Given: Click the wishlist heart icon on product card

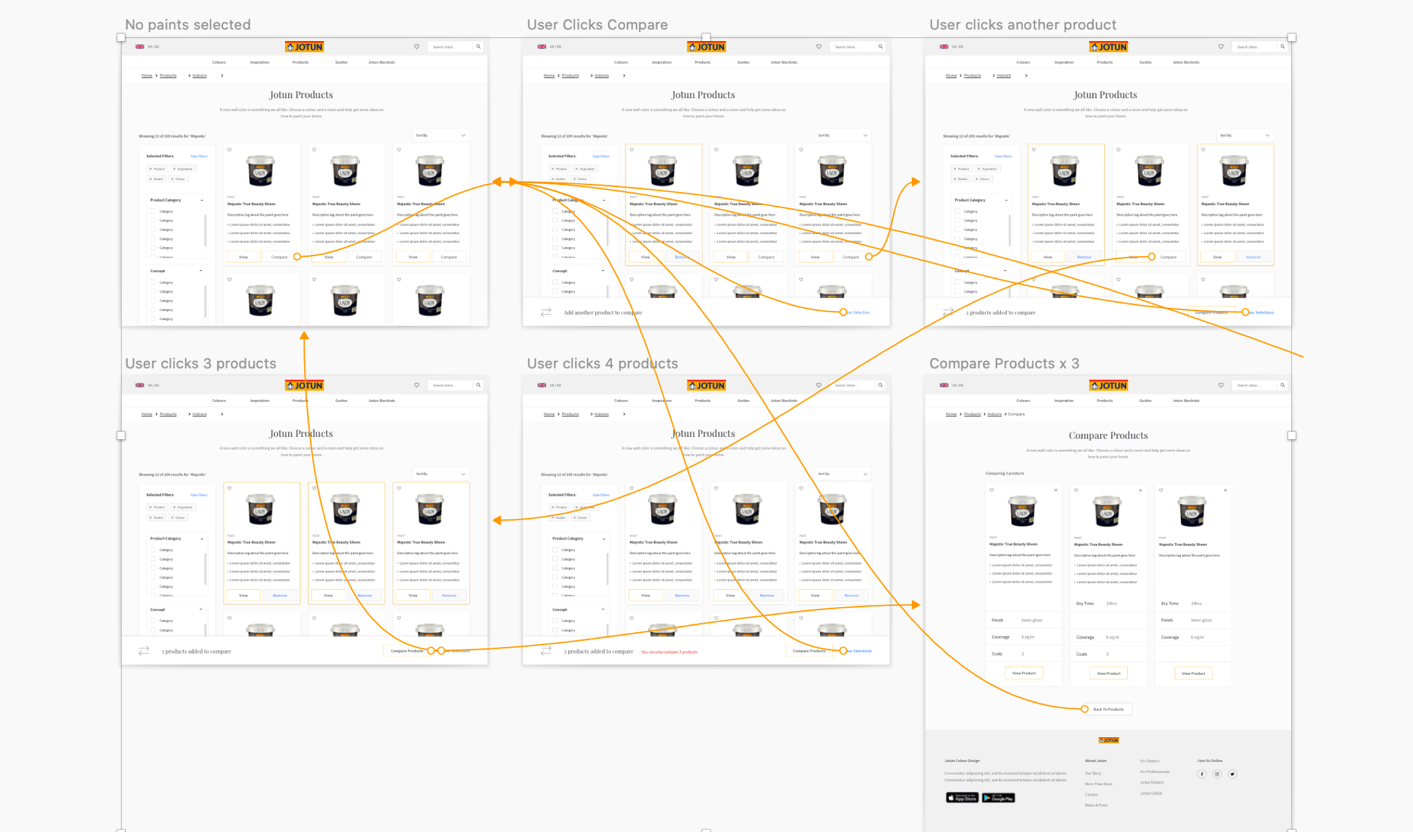Looking at the screenshot, I should pos(229,151).
